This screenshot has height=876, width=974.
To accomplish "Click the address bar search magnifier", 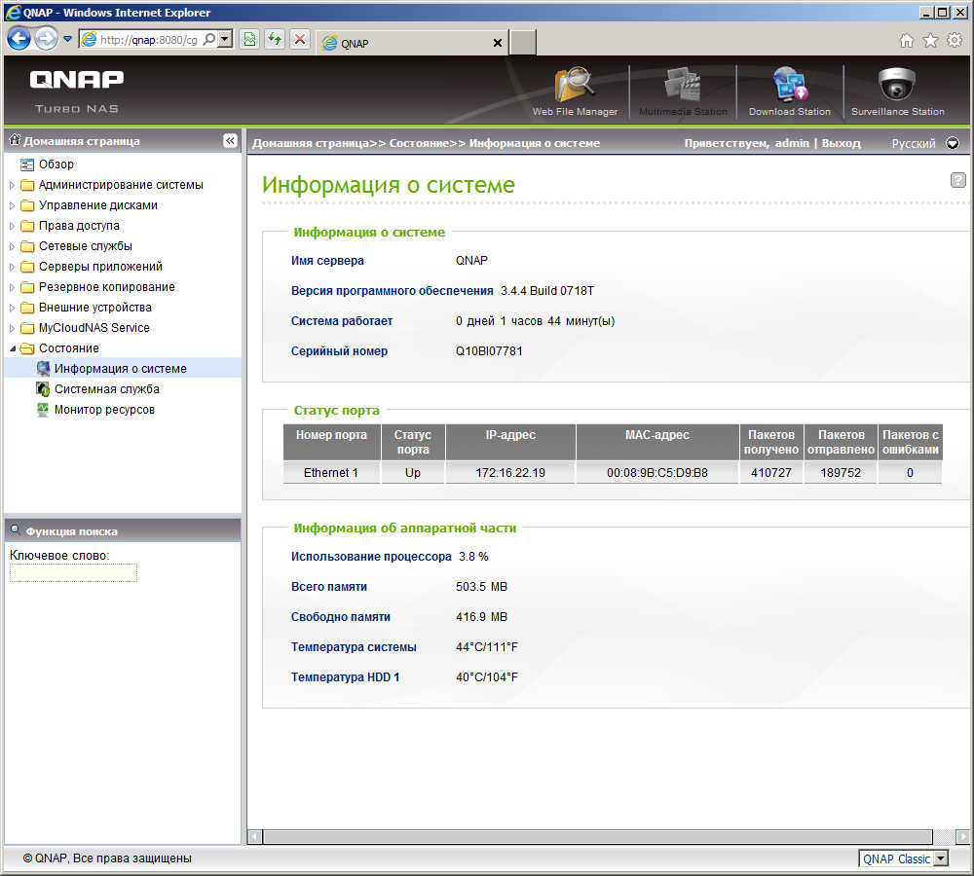I will coord(209,39).
